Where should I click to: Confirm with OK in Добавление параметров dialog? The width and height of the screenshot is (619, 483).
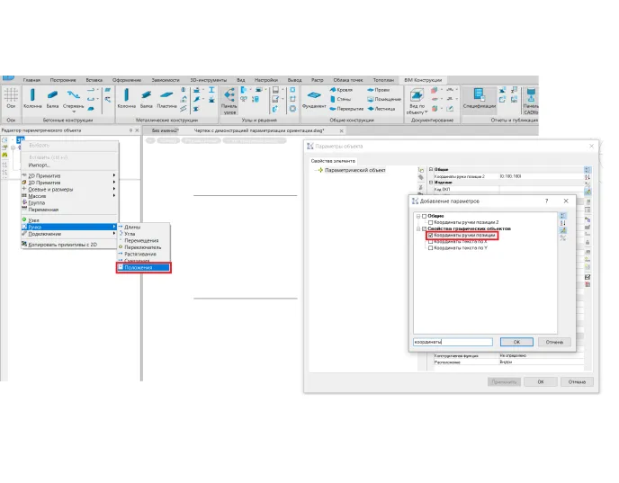pyautogui.click(x=516, y=342)
